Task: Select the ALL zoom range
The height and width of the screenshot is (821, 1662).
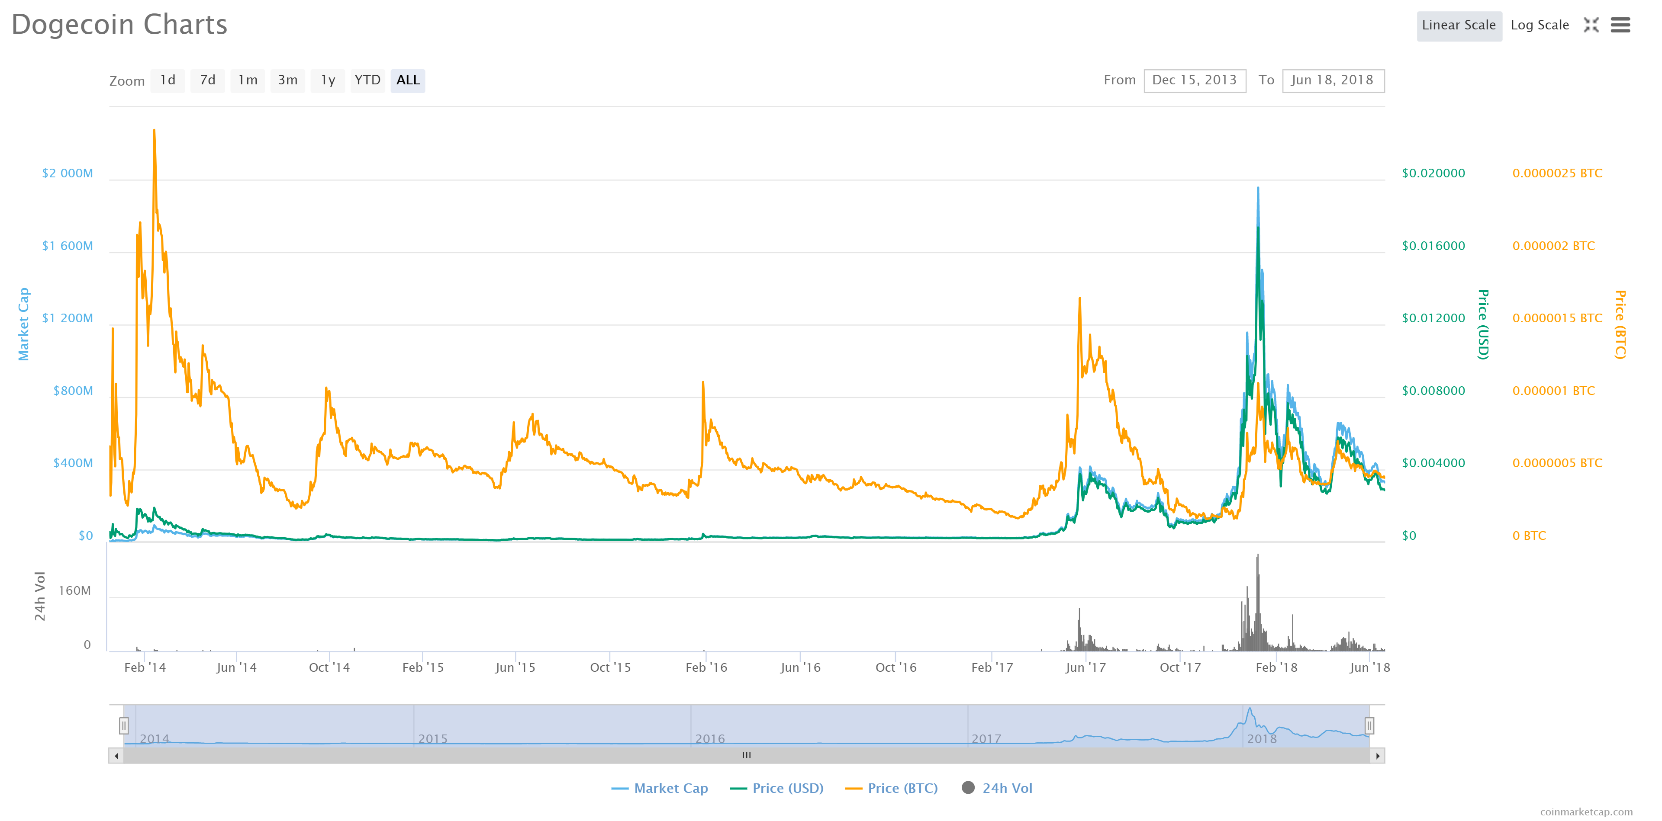Action: coord(408,80)
